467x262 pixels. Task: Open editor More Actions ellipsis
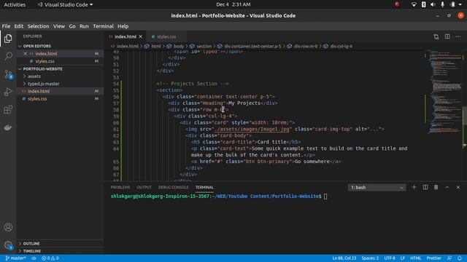(x=458, y=36)
